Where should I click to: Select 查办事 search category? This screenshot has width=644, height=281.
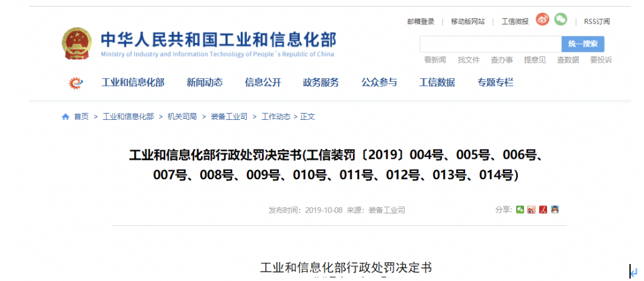[x=502, y=60]
